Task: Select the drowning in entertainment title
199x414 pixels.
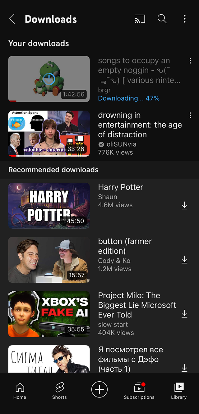Action: click(140, 125)
